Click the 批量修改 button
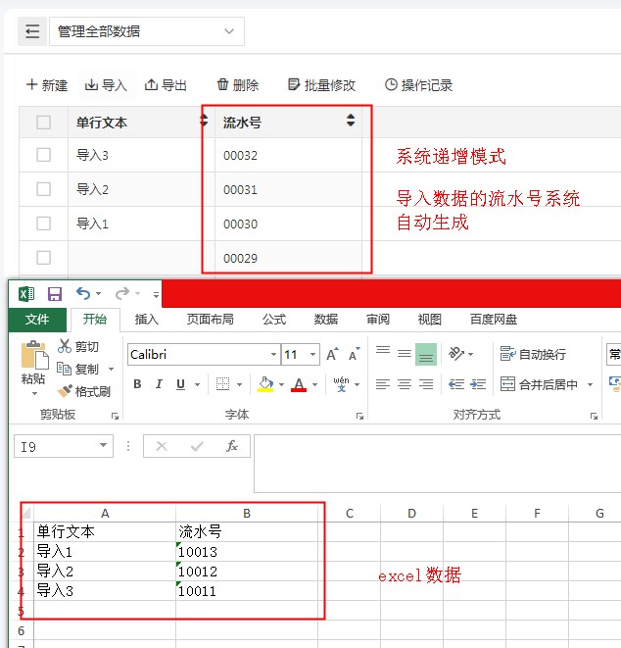The width and height of the screenshot is (621, 648). tap(321, 85)
